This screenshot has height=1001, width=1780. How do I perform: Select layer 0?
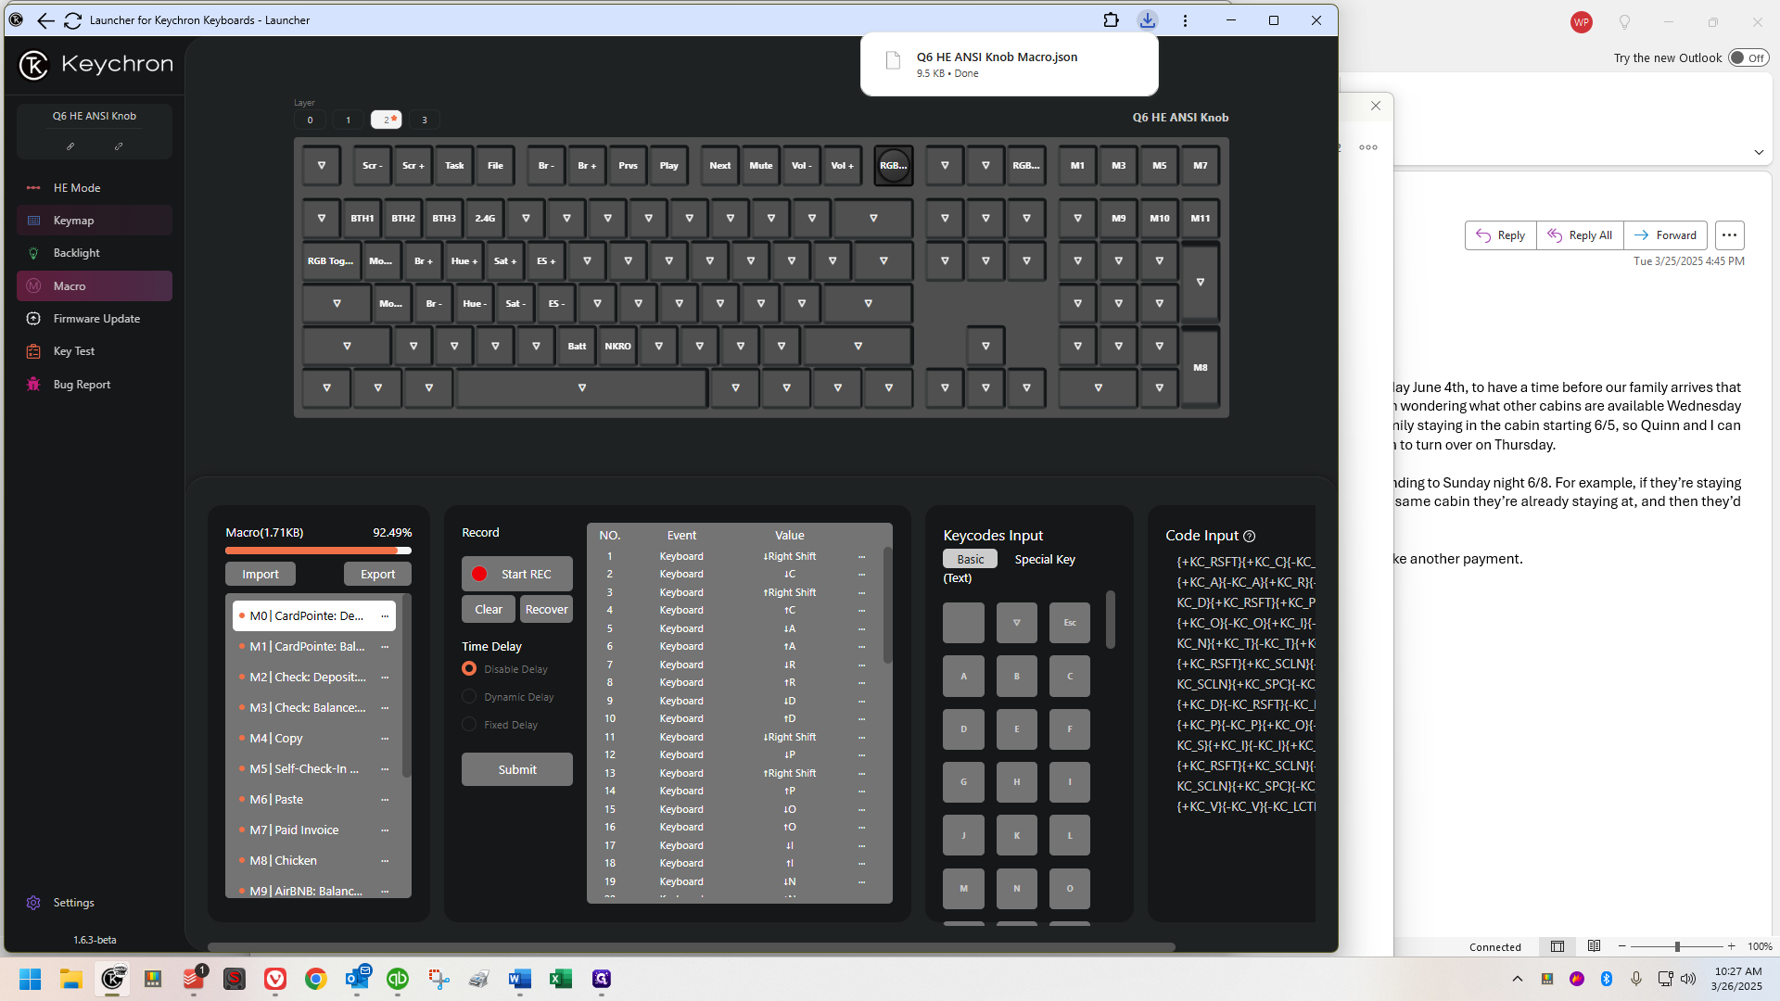[310, 120]
